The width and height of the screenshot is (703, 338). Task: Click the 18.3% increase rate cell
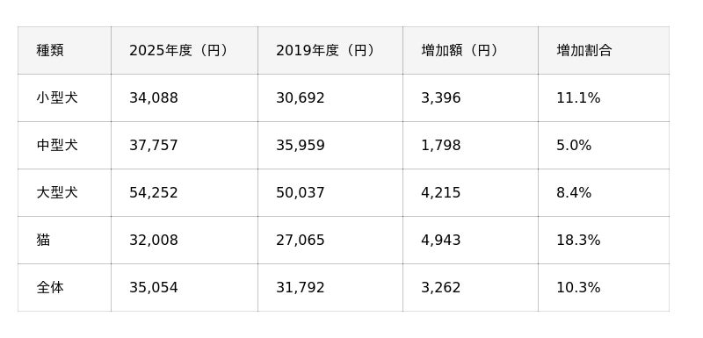point(604,240)
